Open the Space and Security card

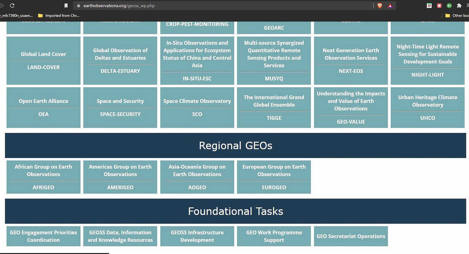[120, 108]
